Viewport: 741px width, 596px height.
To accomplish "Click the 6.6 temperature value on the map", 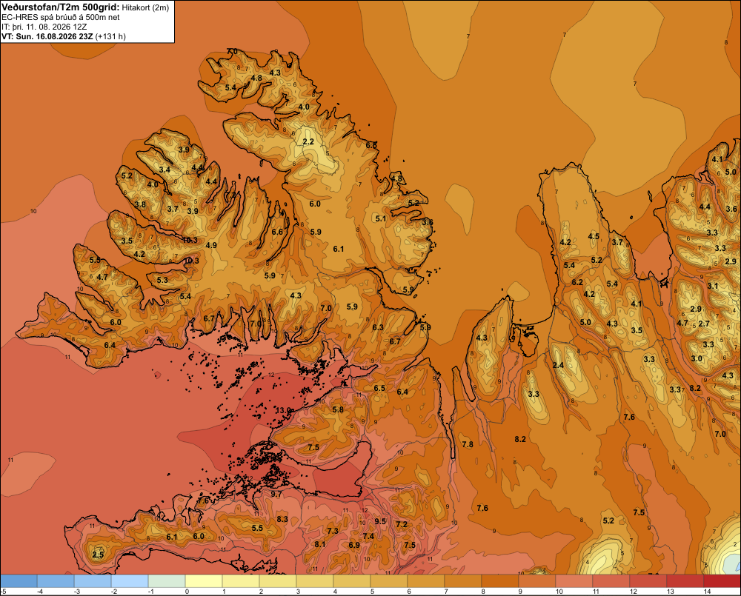I will tap(277, 232).
